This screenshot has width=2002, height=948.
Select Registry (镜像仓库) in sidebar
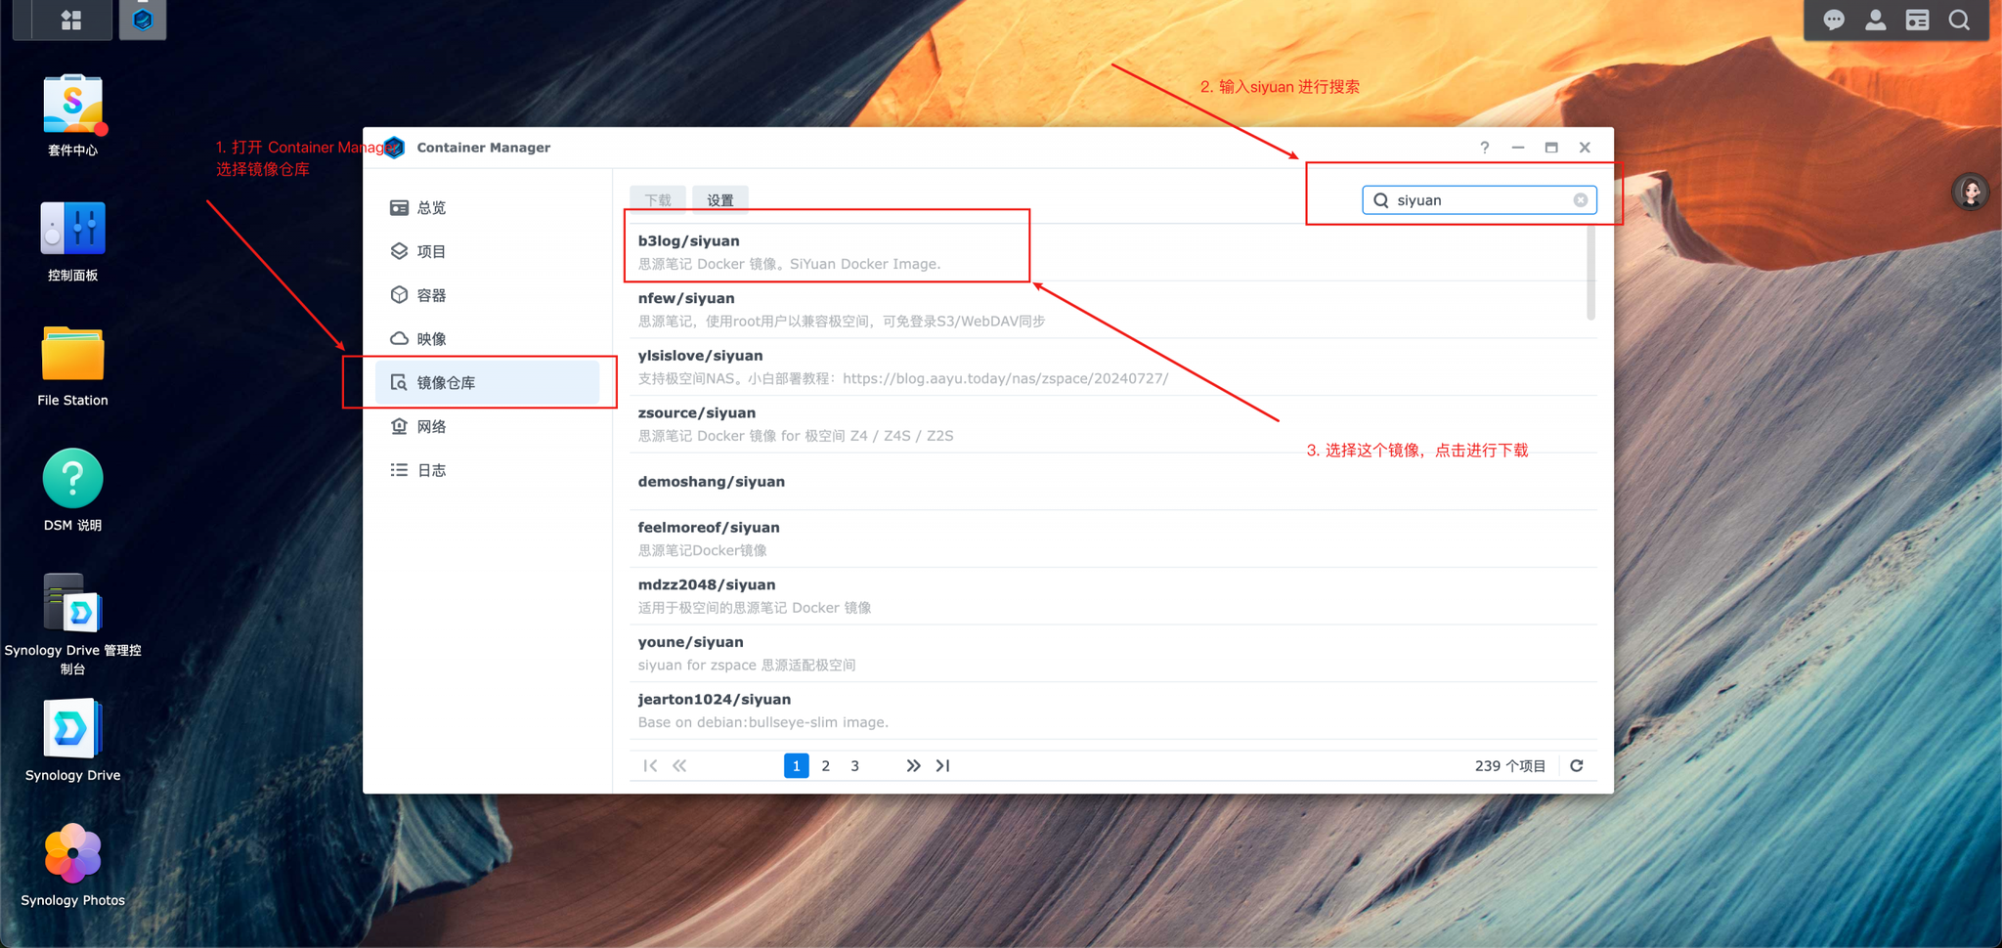pyautogui.click(x=487, y=383)
